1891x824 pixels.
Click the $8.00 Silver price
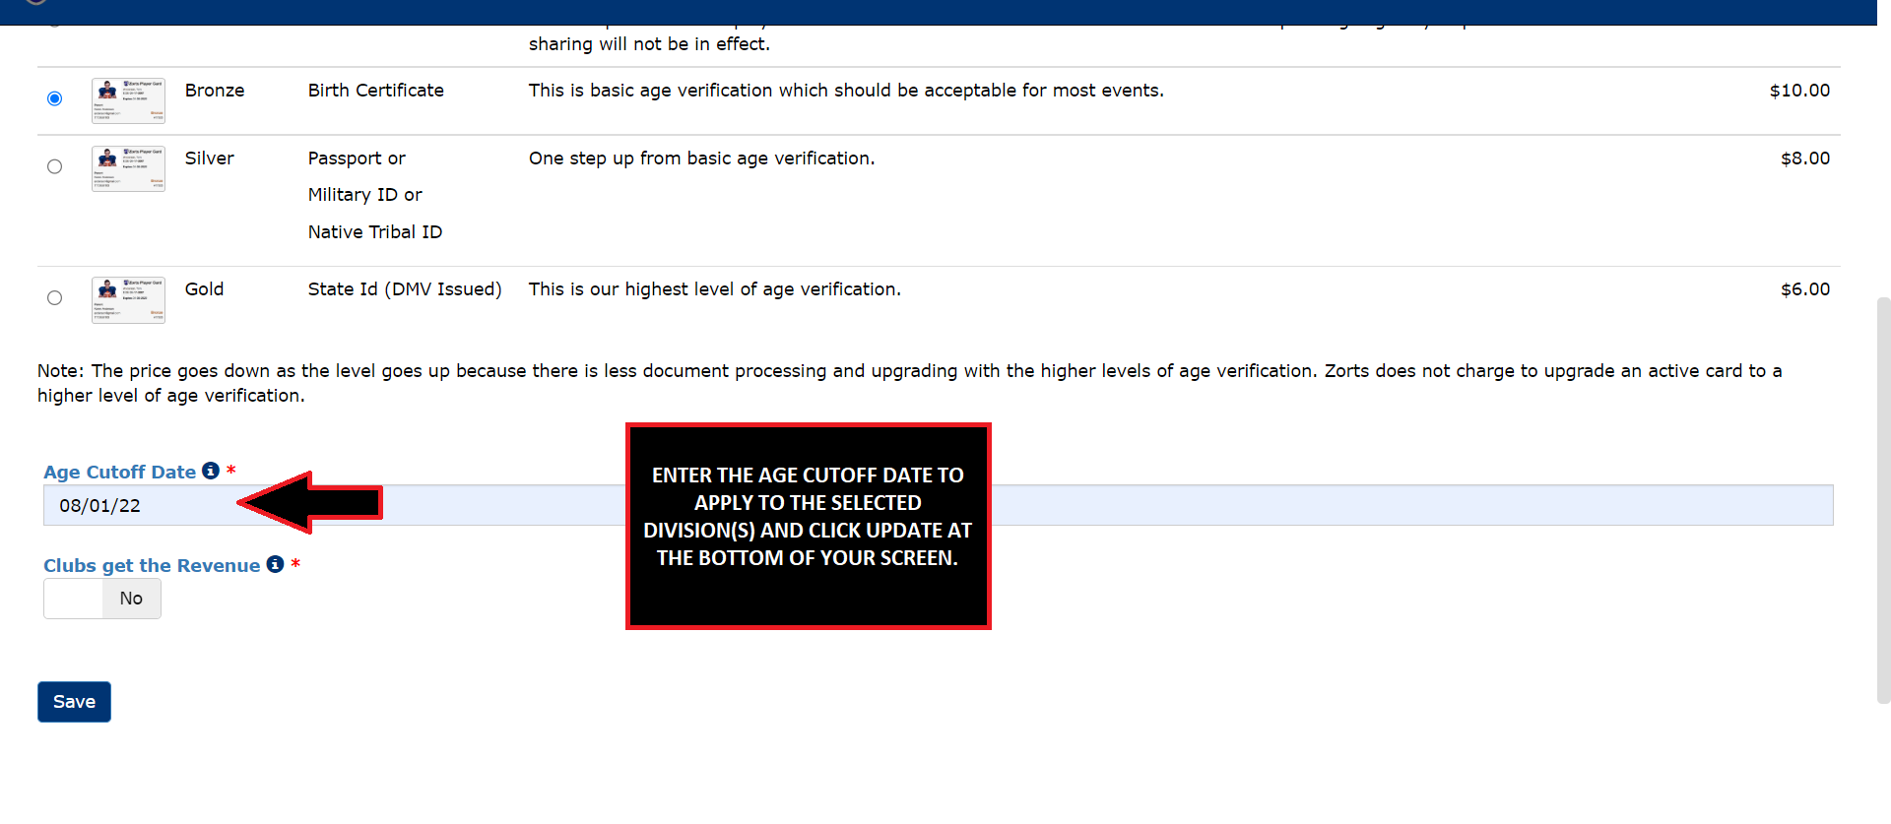[x=1805, y=158]
